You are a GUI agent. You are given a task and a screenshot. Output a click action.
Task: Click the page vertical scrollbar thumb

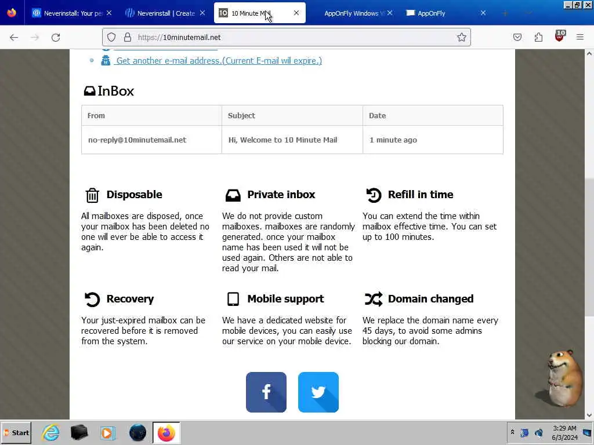(x=589, y=247)
